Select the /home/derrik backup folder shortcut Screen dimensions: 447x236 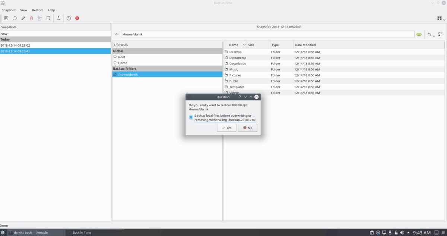click(x=167, y=75)
